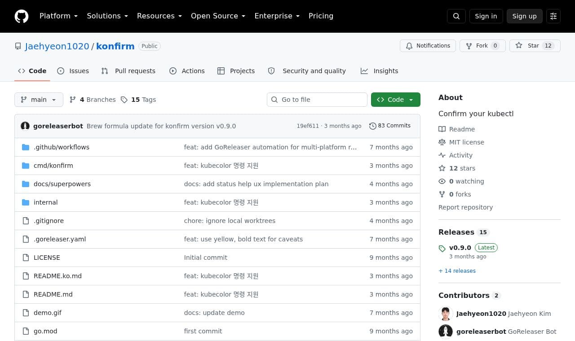Open Security and quality tab

point(307,71)
